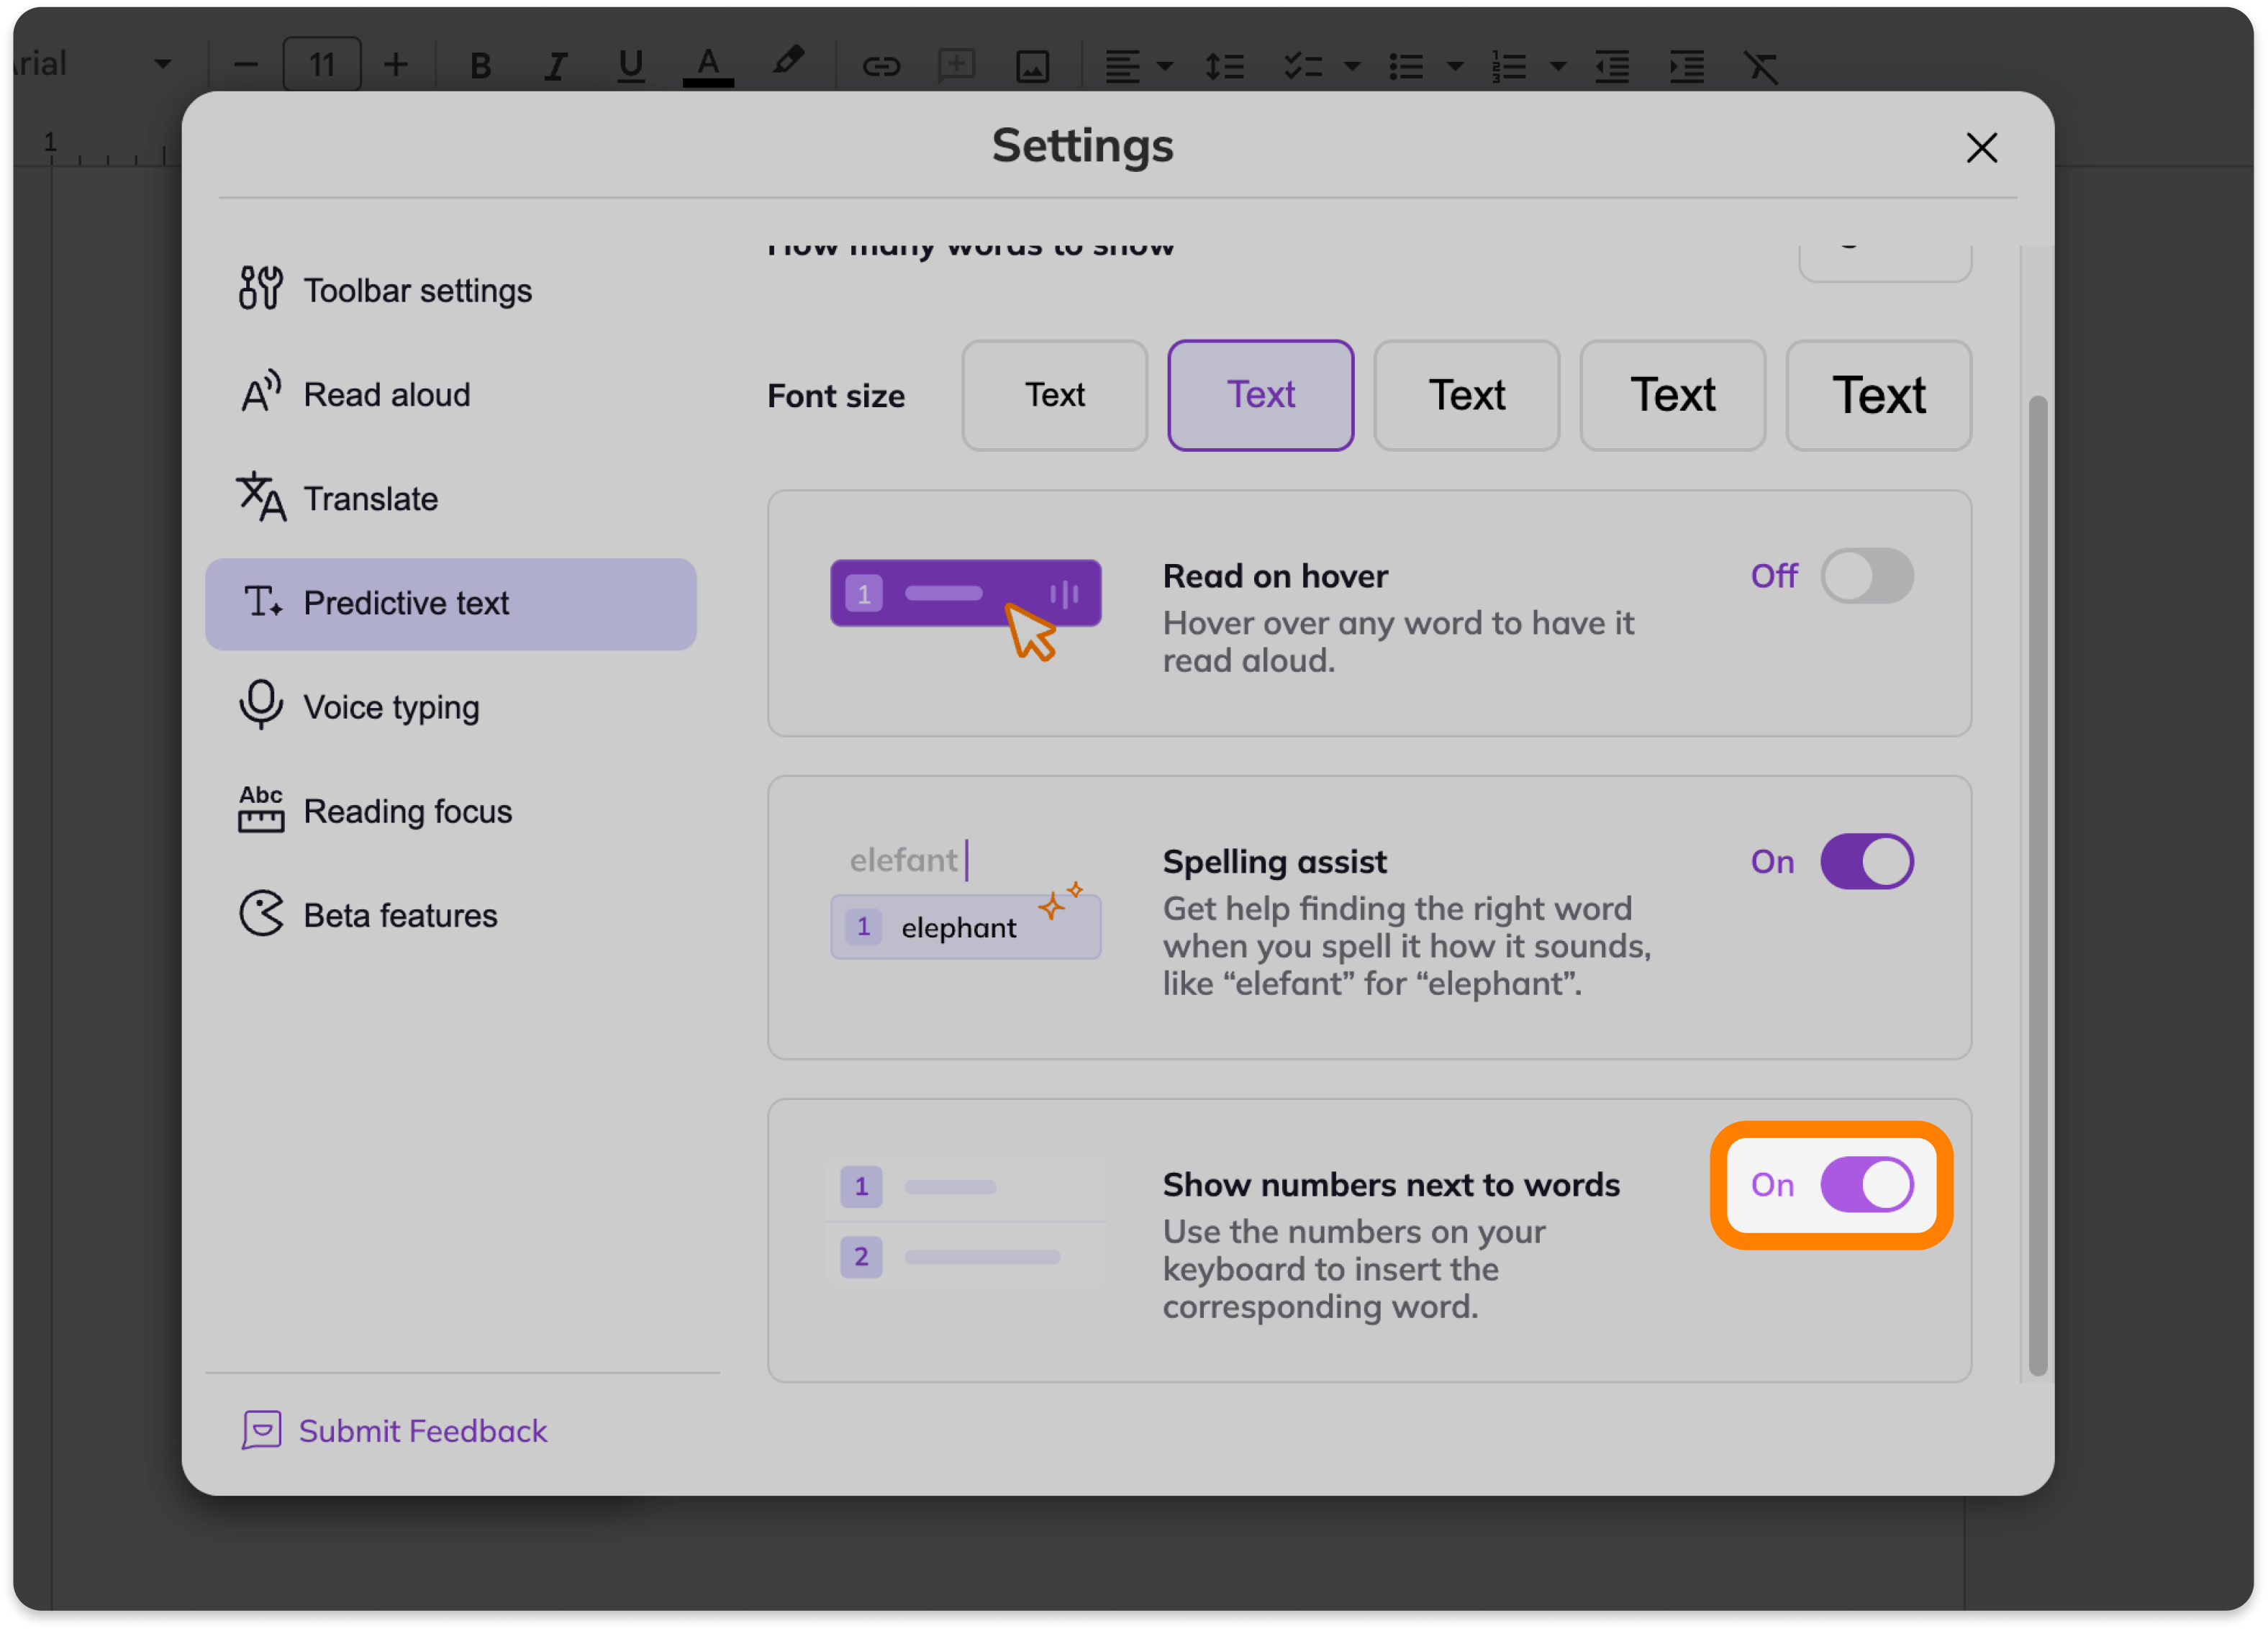The height and width of the screenshot is (1631, 2268).
Task: Disable Show numbers next to words toggle
Action: pos(1866,1184)
